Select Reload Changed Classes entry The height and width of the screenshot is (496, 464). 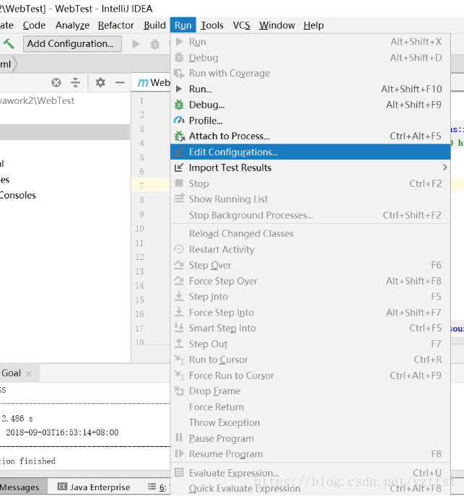(310, 233)
